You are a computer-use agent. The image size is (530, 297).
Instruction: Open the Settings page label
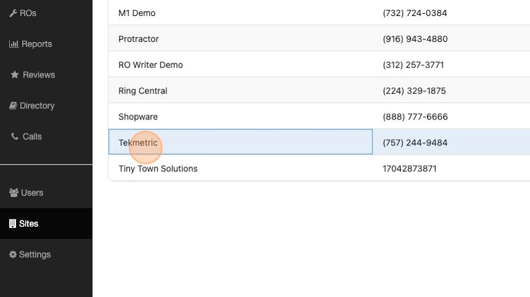tap(35, 254)
